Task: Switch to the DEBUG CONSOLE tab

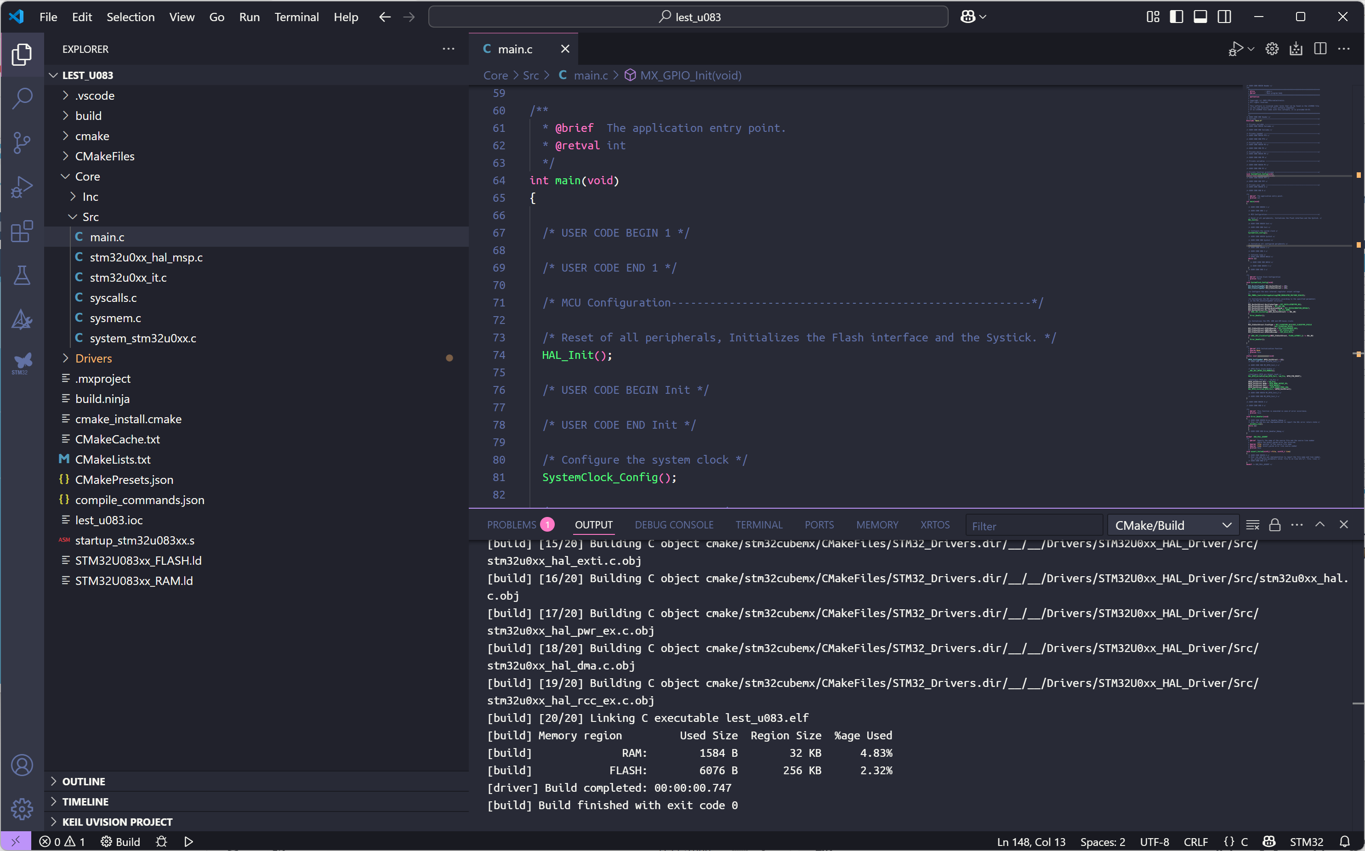Action: click(674, 524)
